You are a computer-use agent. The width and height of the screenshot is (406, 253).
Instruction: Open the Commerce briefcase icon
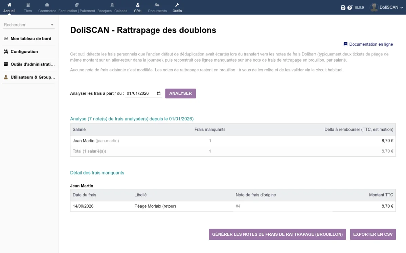[47, 5]
